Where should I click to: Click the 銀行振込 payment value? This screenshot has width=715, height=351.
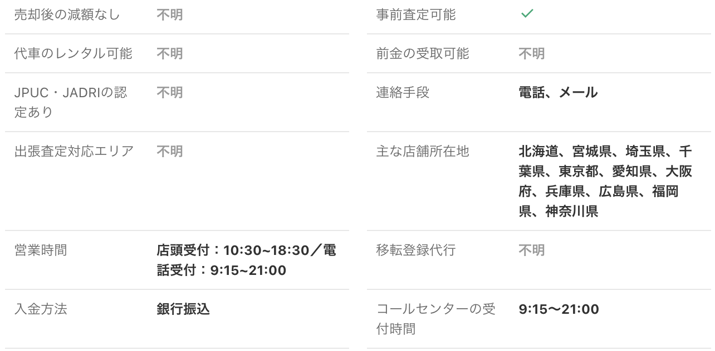point(183,309)
